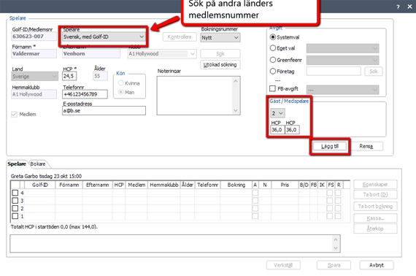Click the Företag text field

(x=334, y=71)
